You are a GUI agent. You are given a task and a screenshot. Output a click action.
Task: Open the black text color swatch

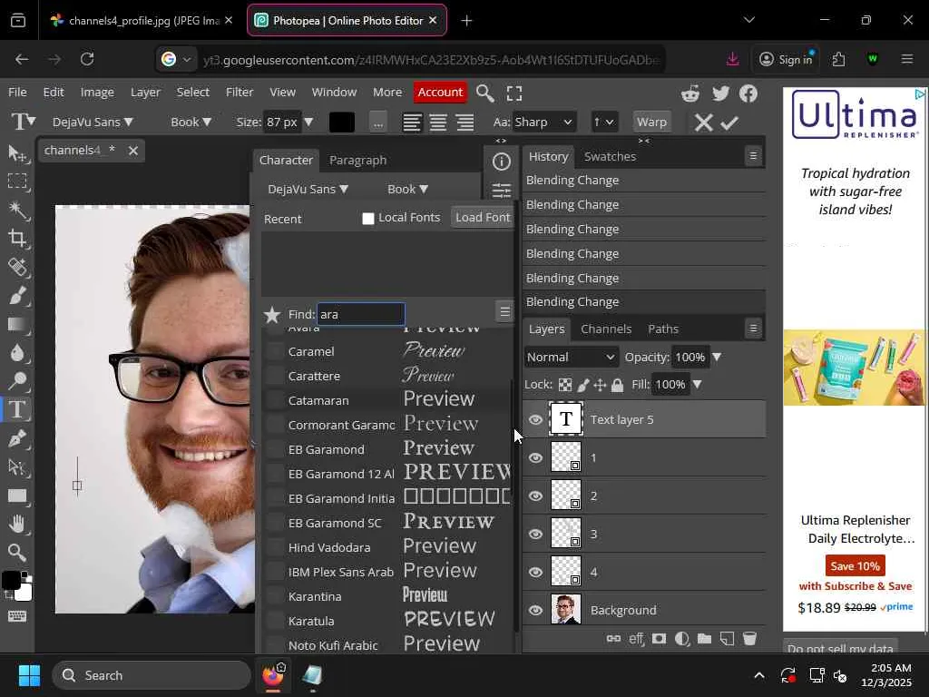[x=342, y=123]
